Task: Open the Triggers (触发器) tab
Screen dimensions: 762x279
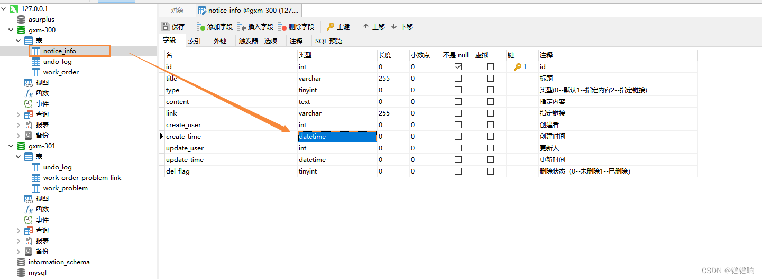Action: pos(249,41)
